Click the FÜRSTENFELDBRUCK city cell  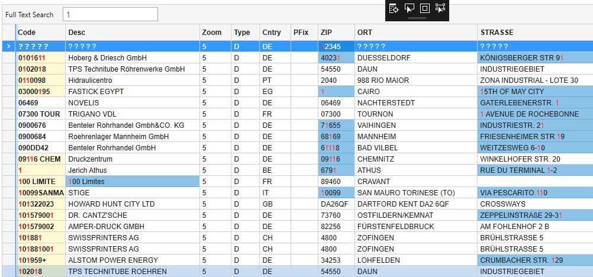click(x=416, y=226)
